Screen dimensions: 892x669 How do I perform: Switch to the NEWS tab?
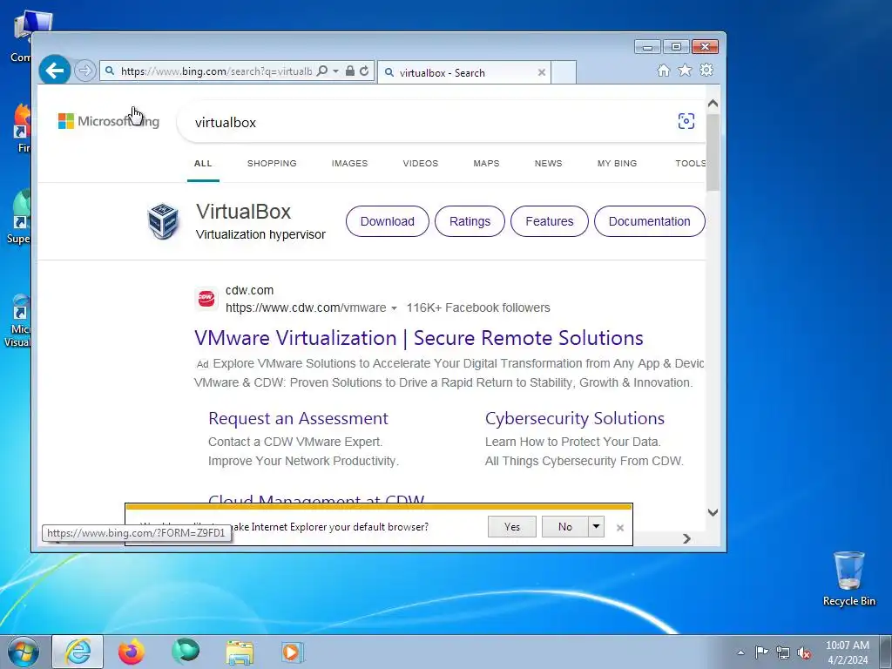tap(549, 163)
